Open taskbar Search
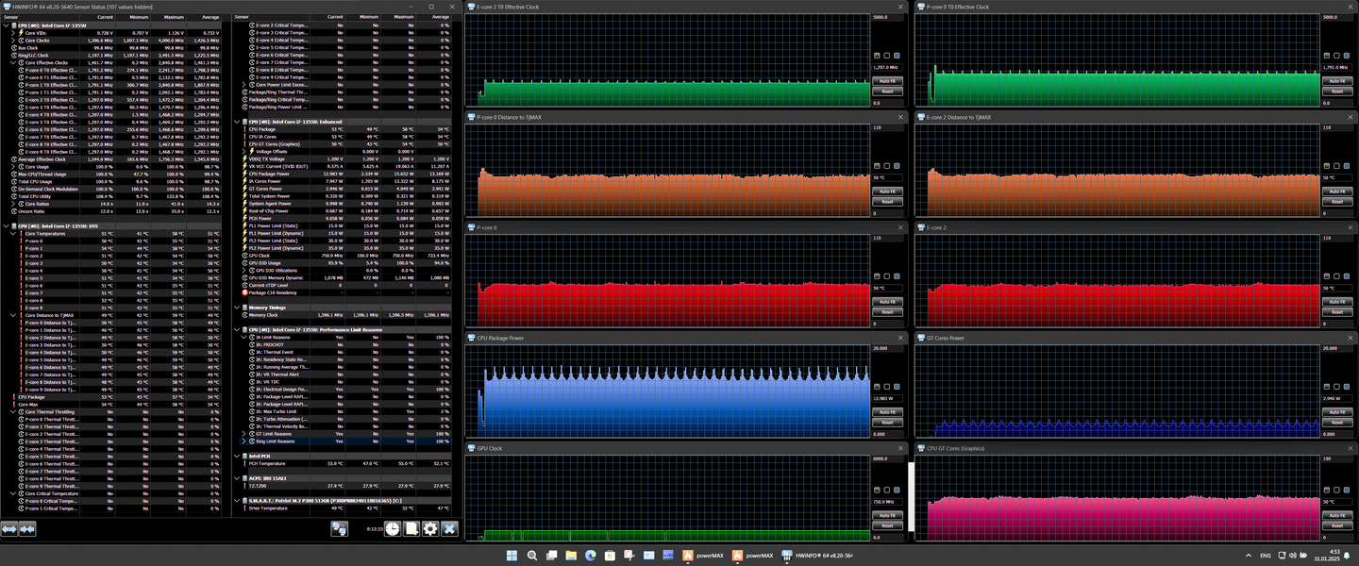Viewport: 1359px width, 566px height. point(532,556)
